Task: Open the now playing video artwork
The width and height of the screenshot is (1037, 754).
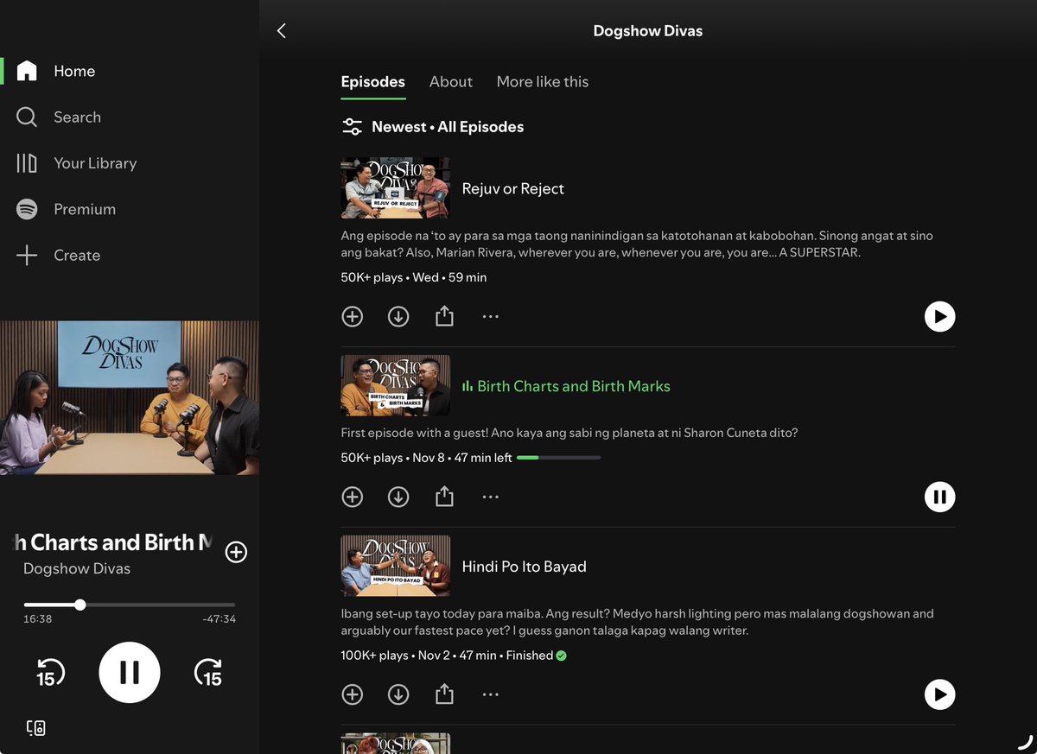Action: 130,398
